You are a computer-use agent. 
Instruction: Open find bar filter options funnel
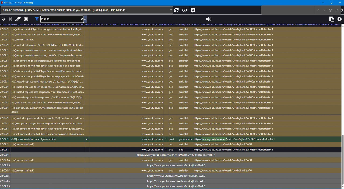click(331, 10)
